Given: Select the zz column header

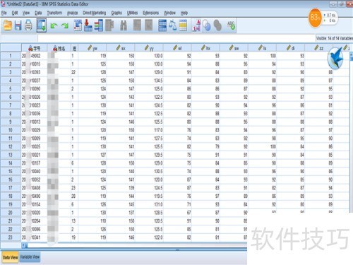Looking at the screenshot, I should point(318,48).
